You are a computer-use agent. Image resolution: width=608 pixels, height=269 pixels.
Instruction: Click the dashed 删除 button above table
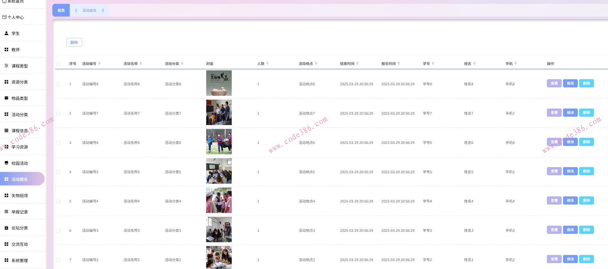click(x=74, y=42)
